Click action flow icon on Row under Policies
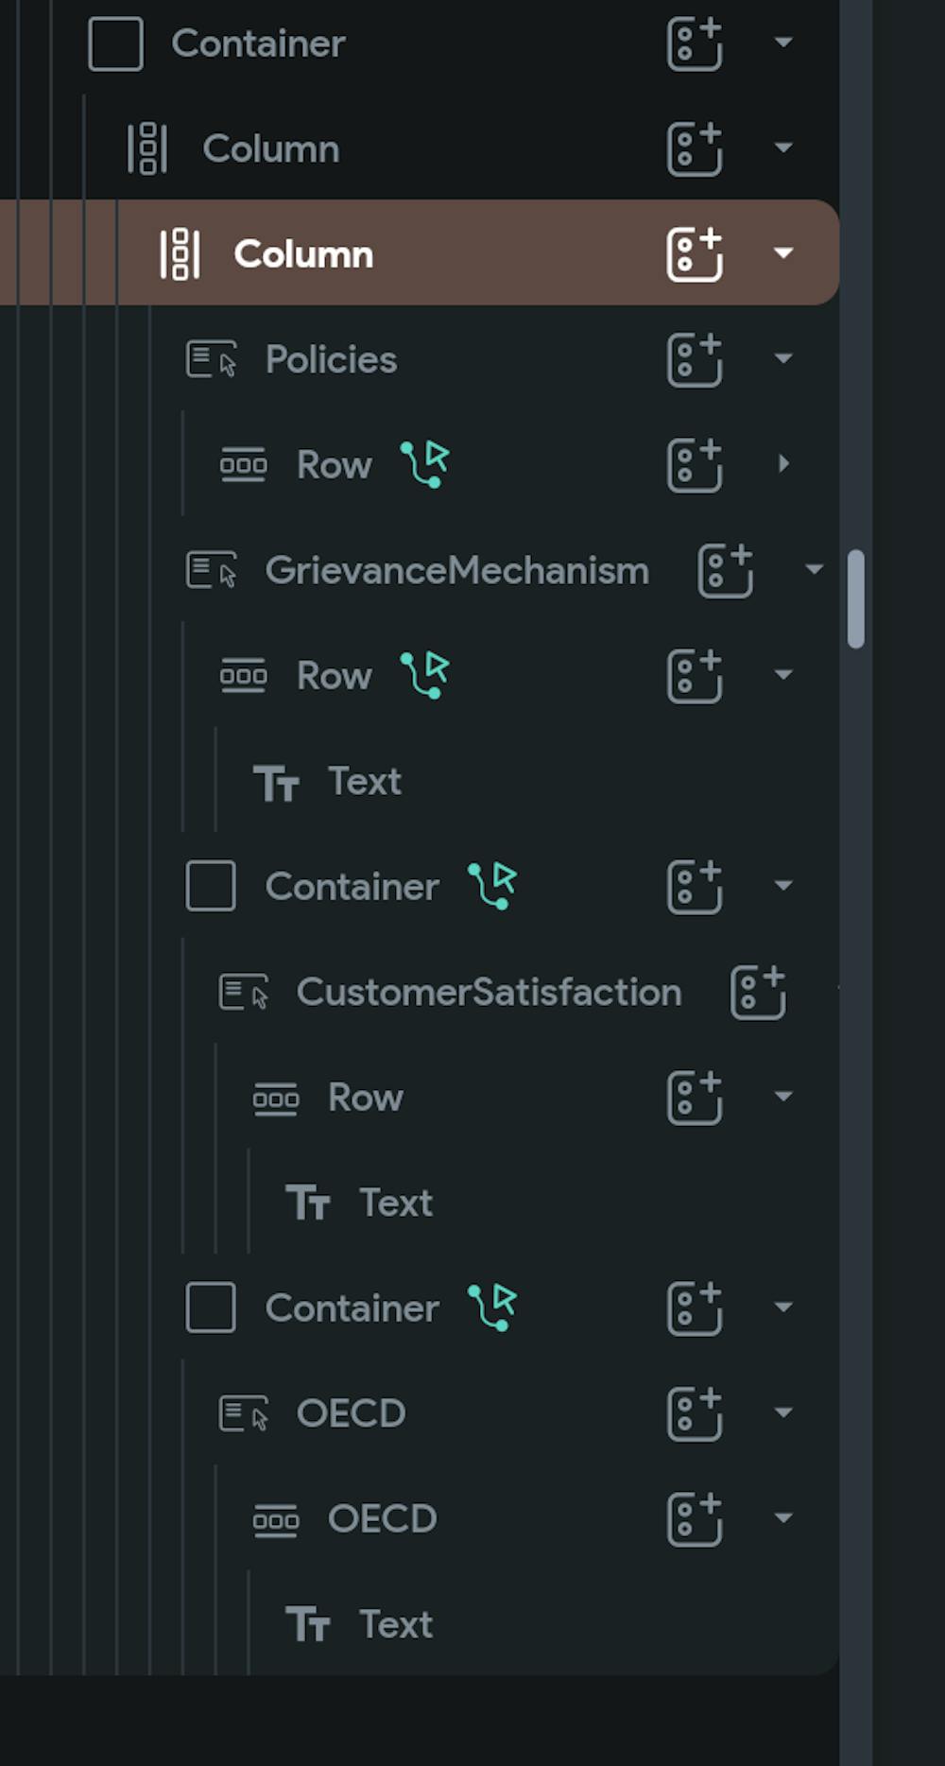Image resolution: width=945 pixels, height=1766 pixels. tap(425, 464)
